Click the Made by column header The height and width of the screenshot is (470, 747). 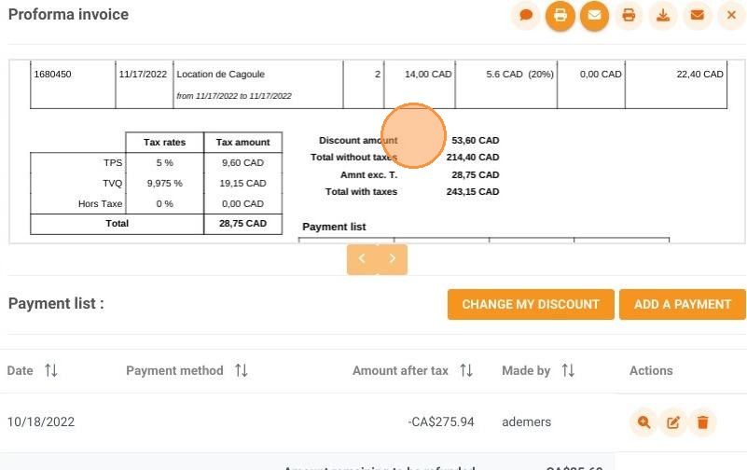coord(526,370)
